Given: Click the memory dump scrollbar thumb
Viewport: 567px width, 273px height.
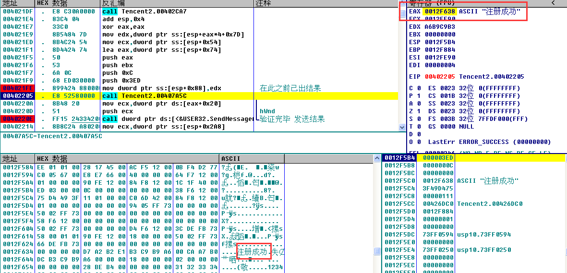Looking at the screenshot, I should tap(377, 251).
